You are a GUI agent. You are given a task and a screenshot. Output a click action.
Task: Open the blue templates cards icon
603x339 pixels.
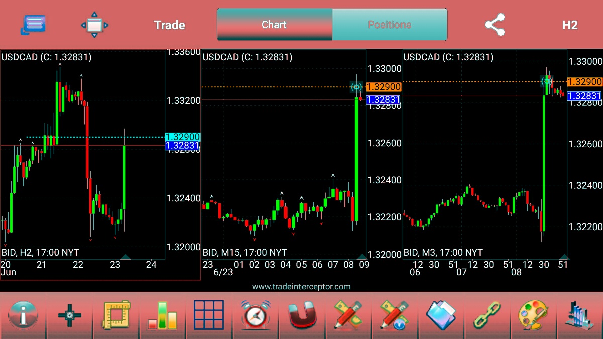[x=441, y=315]
